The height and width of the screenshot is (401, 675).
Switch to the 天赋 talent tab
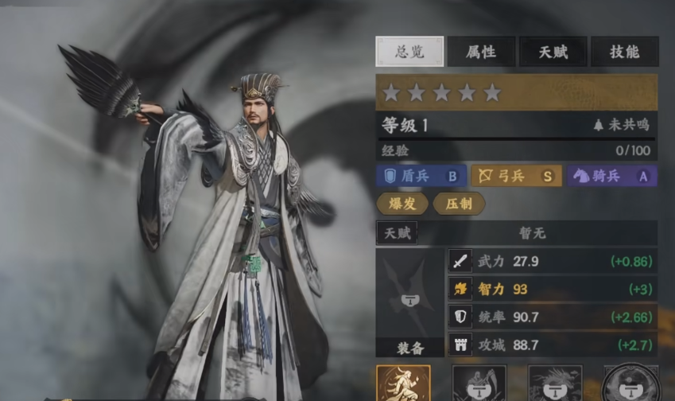pos(553,52)
